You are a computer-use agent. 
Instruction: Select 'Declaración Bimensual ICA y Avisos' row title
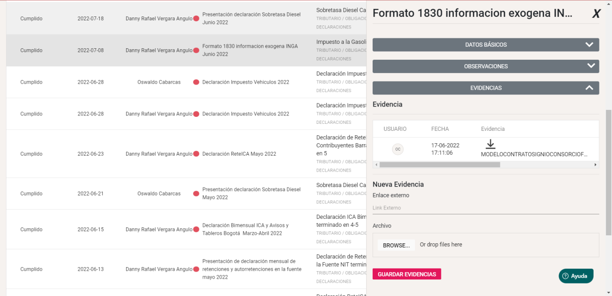tap(245, 229)
